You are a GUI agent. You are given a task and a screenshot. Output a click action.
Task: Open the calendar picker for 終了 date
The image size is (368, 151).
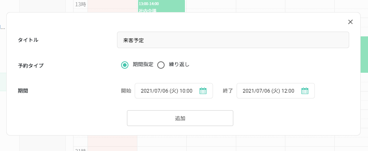[305, 91]
